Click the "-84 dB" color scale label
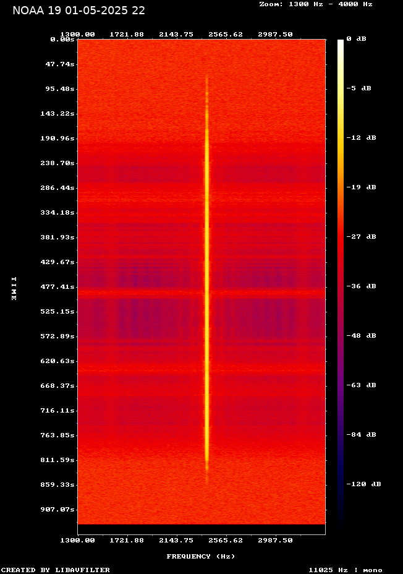 click(361, 435)
